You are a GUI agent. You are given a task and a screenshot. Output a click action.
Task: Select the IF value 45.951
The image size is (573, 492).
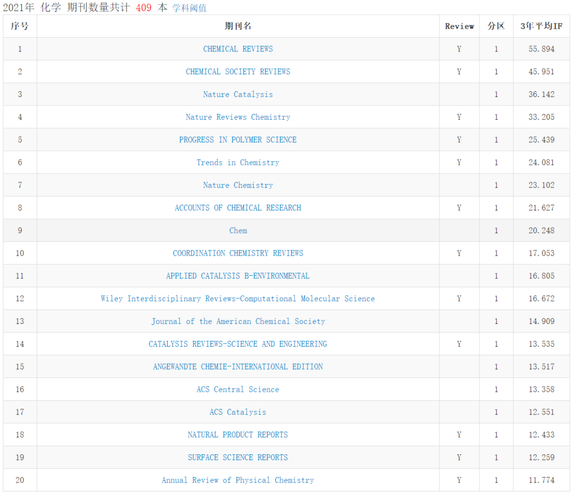542,72
